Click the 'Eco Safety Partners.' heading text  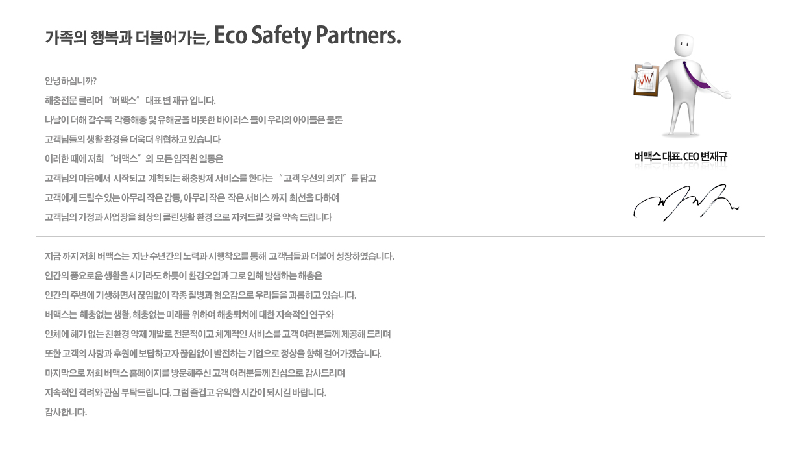point(308,36)
